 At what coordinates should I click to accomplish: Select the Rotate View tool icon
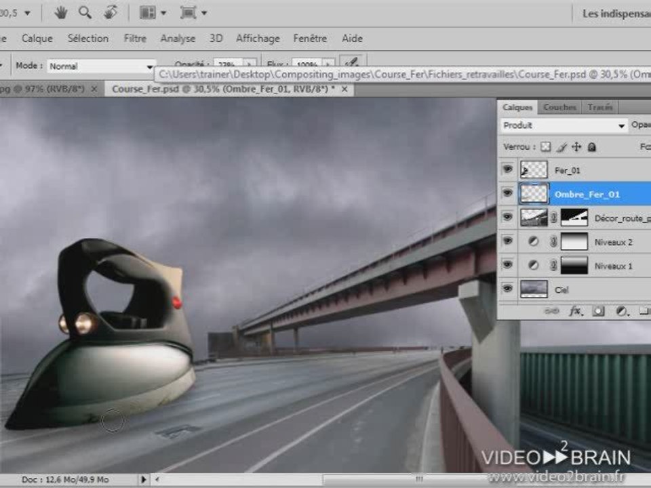click(x=111, y=12)
